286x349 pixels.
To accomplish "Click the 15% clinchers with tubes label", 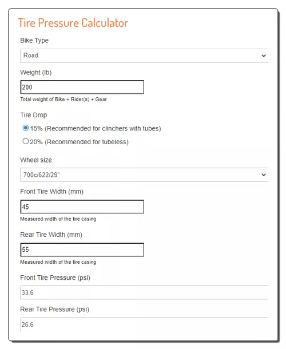I will pyautogui.click(x=96, y=128).
